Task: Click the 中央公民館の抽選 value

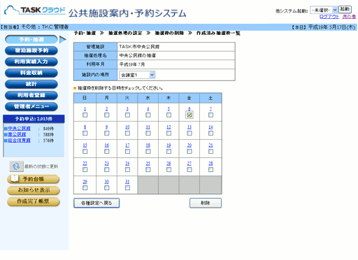Action: pos(138,55)
